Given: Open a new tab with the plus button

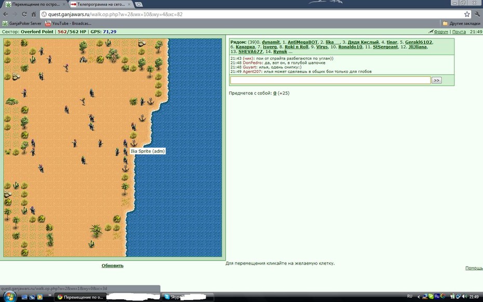Looking at the screenshot, I should tap(139, 4).
